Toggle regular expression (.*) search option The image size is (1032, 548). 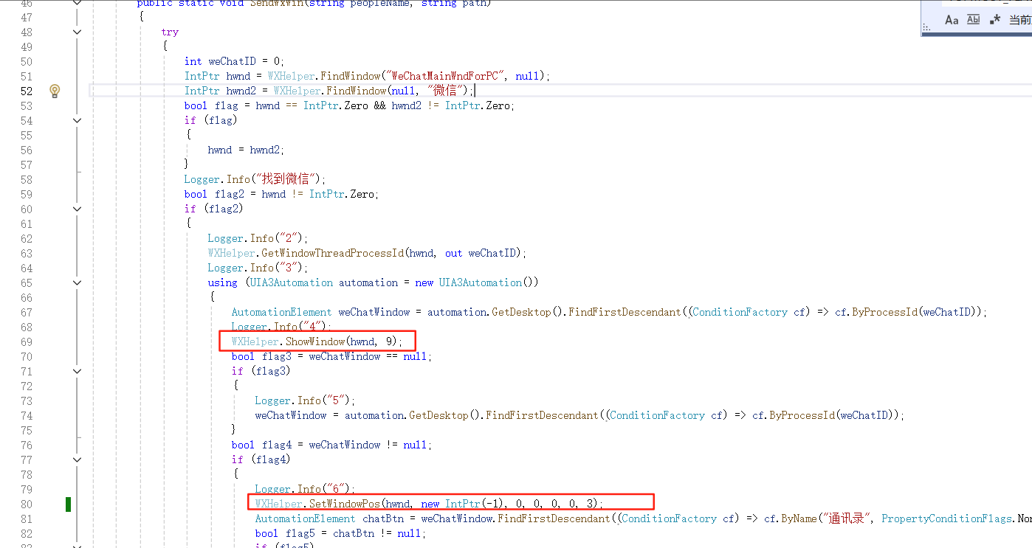click(x=995, y=20)
